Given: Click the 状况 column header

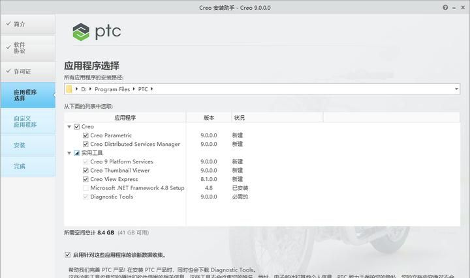Looking at the screenshot, I should click(277, 118).
